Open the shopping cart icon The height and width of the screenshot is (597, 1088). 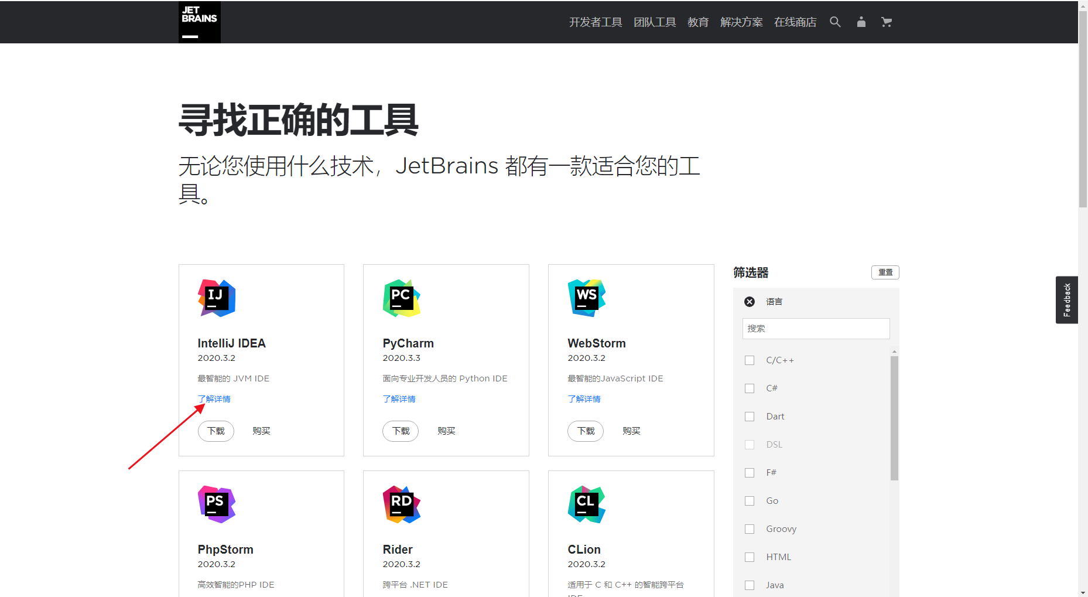point(887,22)
